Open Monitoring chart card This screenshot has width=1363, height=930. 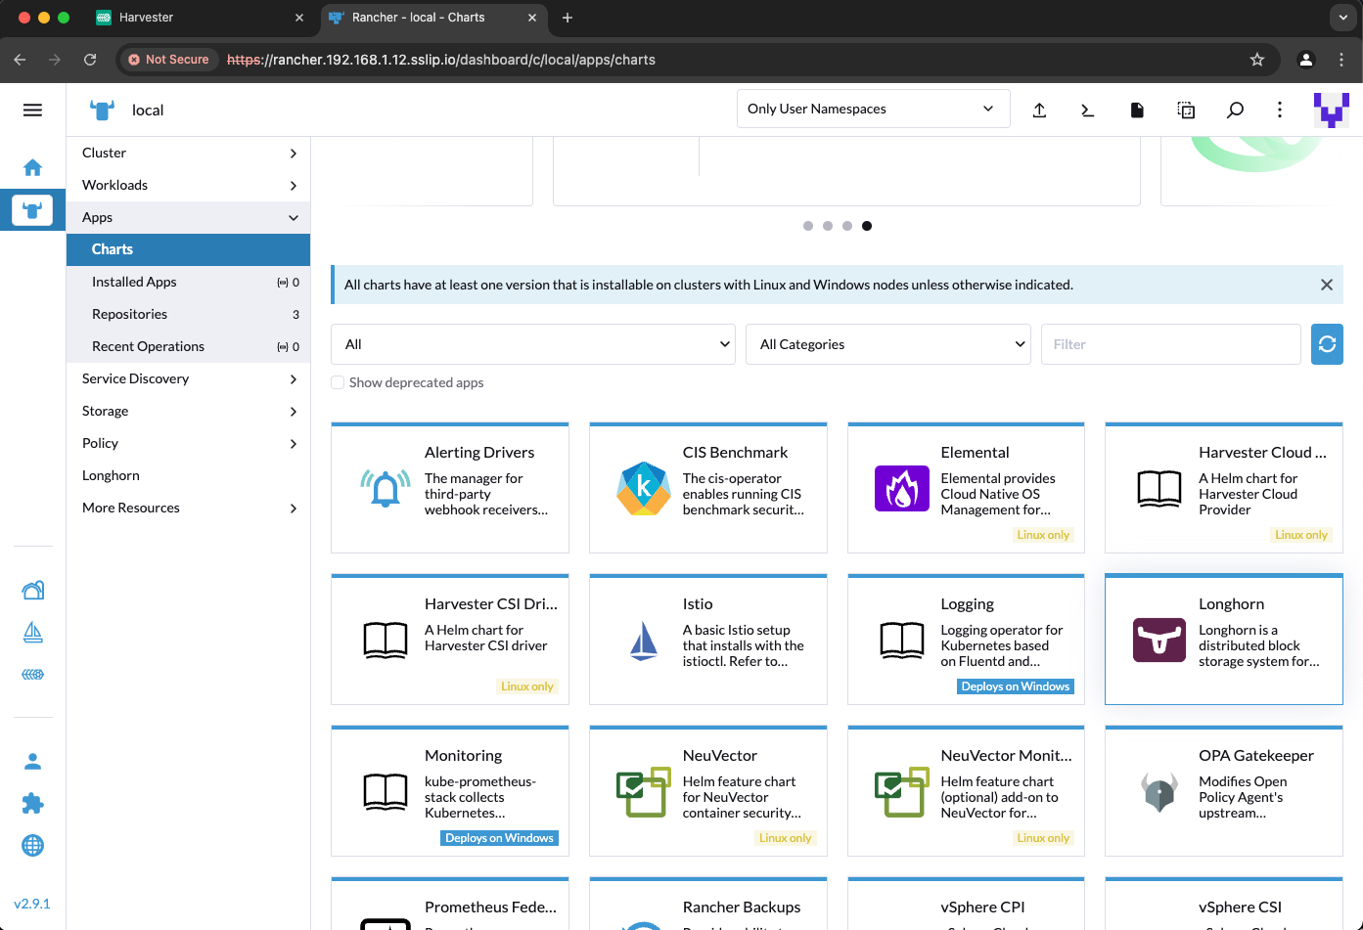point(450,790)
